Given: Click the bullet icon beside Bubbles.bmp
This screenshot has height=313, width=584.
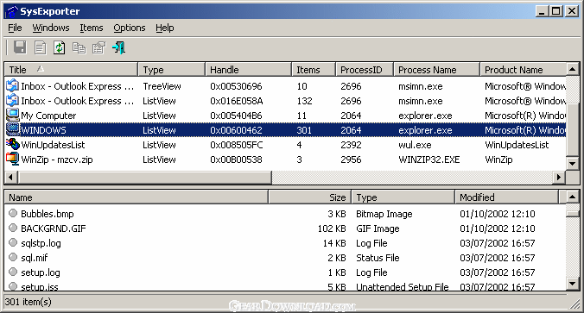Looking at the screenshot, I should point(13,213).
